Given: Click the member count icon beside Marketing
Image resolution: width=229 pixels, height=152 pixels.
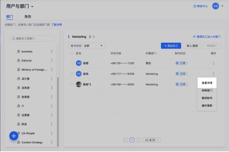Looking at the screenshot, I should click(x=90, y=36).
